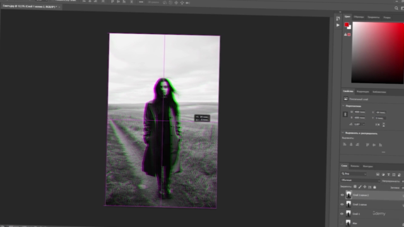Select the 'Слой 1 копия' layer thumbnail

[348, 204]
